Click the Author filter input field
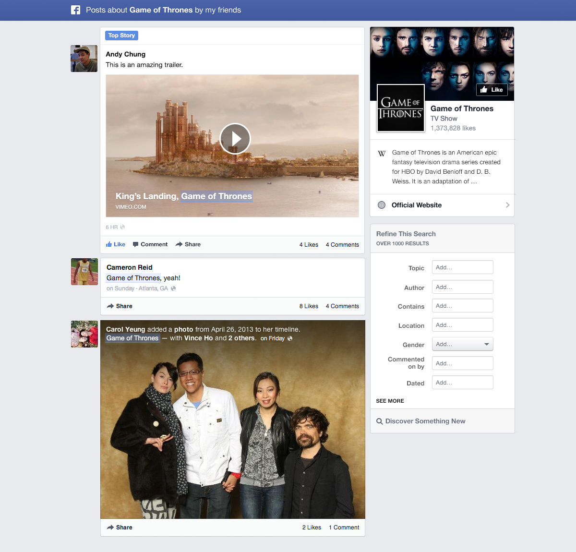This screenshot has height=552, width=576. click(462, 287)
